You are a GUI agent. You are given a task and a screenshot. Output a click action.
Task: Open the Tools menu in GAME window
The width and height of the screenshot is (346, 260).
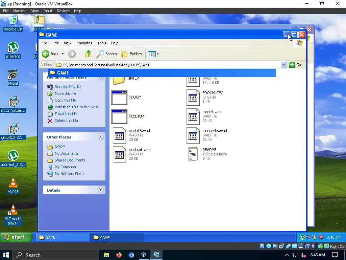coord(101,43)
